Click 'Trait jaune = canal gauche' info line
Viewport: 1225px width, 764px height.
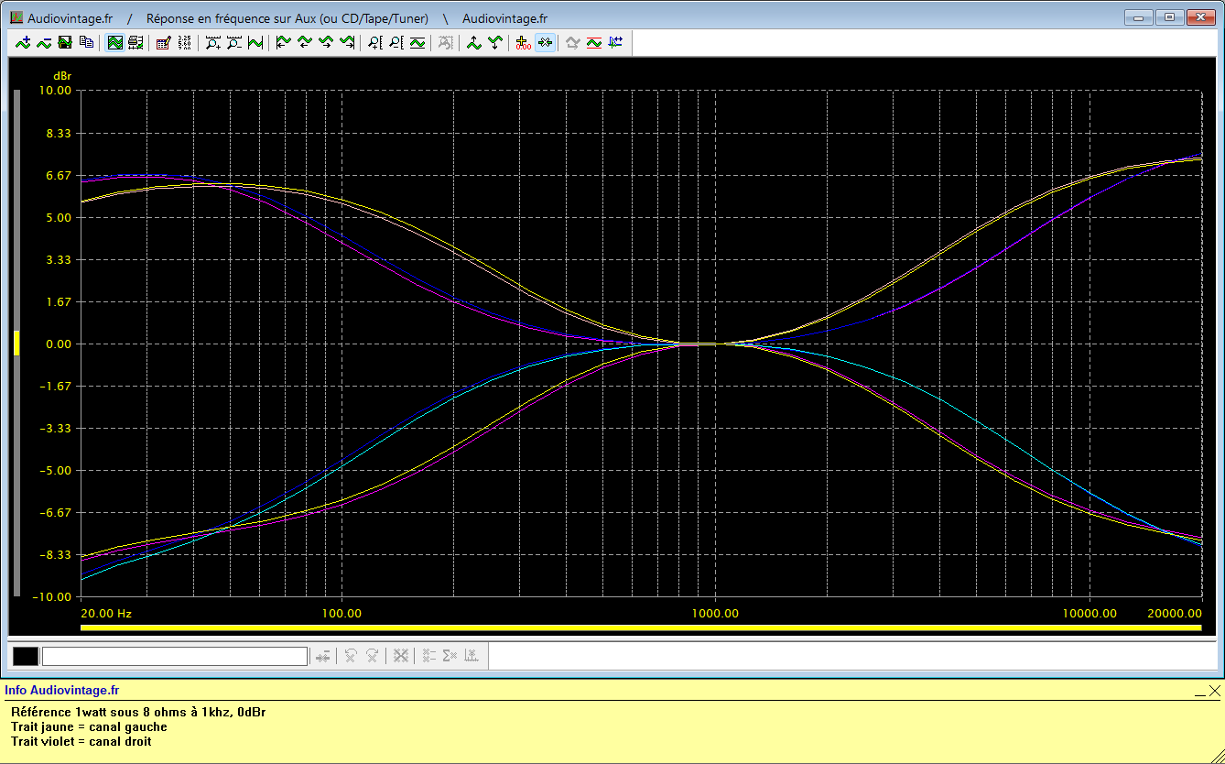point(89,726)
